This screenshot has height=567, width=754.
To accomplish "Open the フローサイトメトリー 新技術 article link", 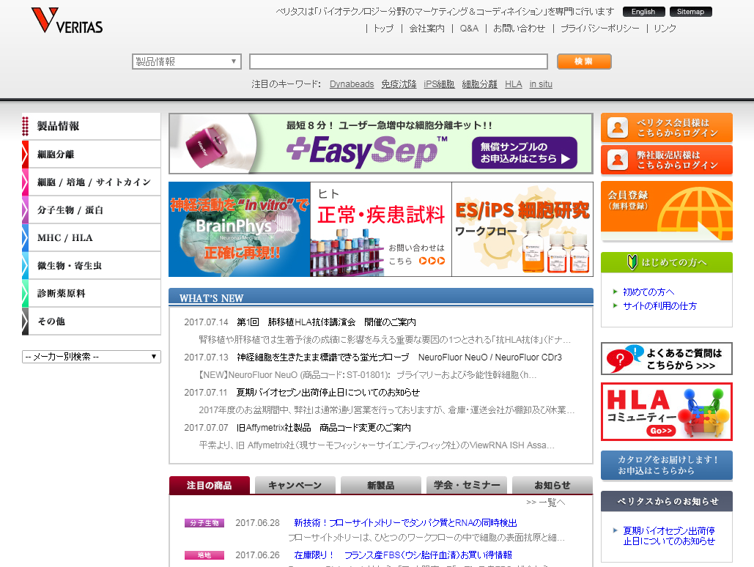I will [405, 523].
